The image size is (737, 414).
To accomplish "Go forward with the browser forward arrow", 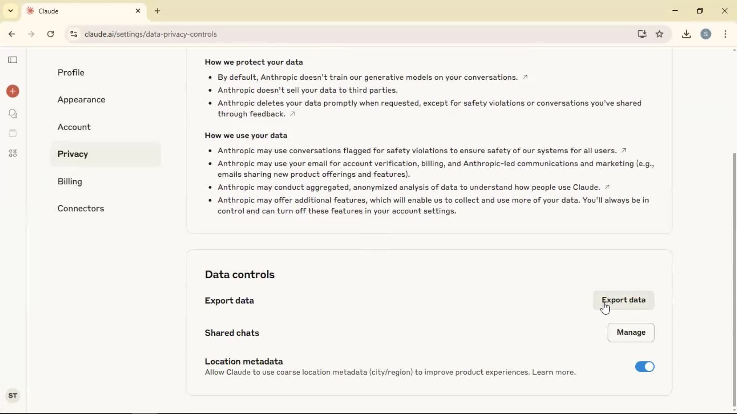I will pos(31,34).
